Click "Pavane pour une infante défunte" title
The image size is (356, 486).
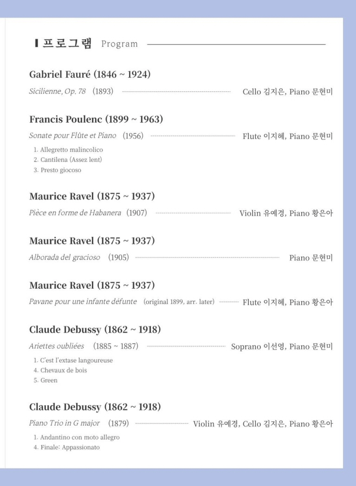(83, 302)
